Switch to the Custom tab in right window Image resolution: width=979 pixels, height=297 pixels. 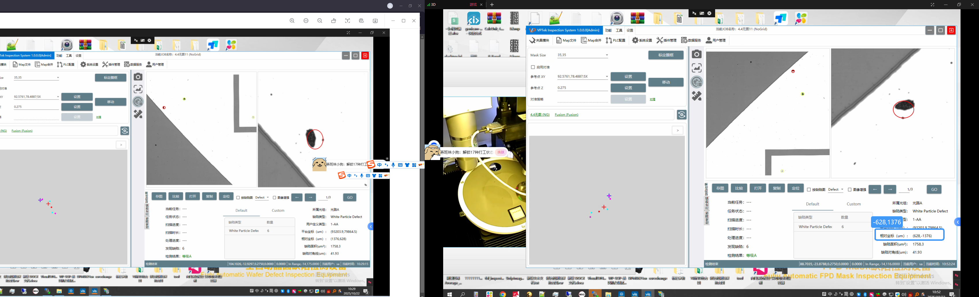point(854,204)
